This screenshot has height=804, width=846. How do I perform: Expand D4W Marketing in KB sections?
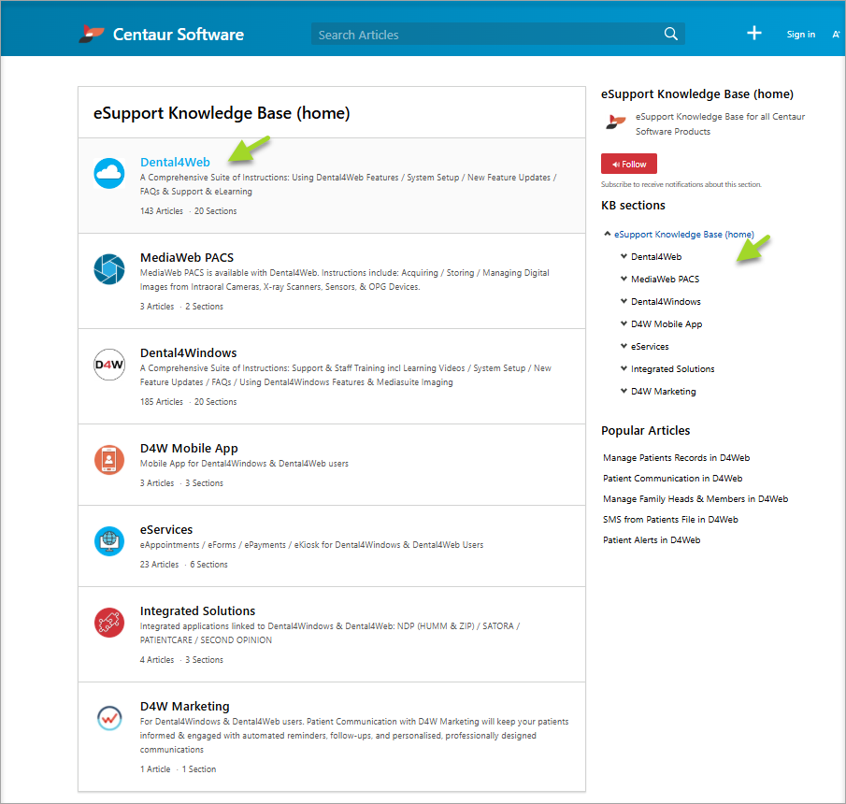[624, 391]
